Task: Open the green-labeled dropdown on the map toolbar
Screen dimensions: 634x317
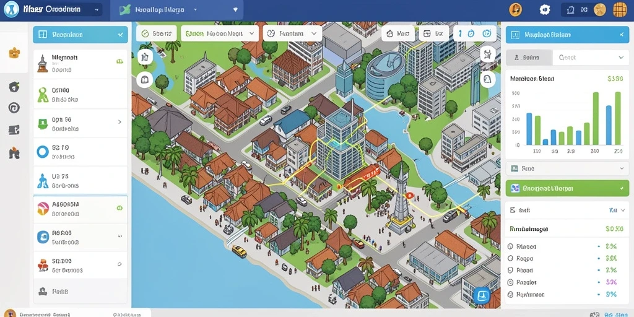Action: [x=219, y=34]
